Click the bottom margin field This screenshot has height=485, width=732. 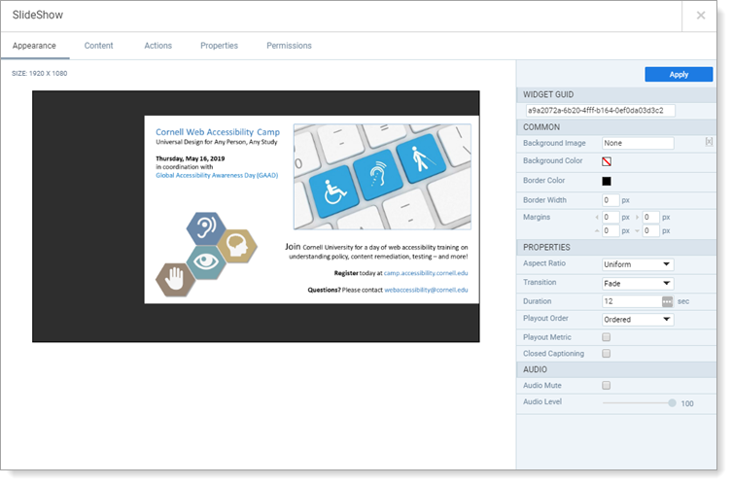(x=650, y=230)
